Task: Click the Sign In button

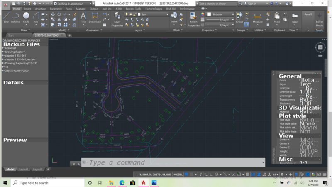Action: tap(251, 3)
